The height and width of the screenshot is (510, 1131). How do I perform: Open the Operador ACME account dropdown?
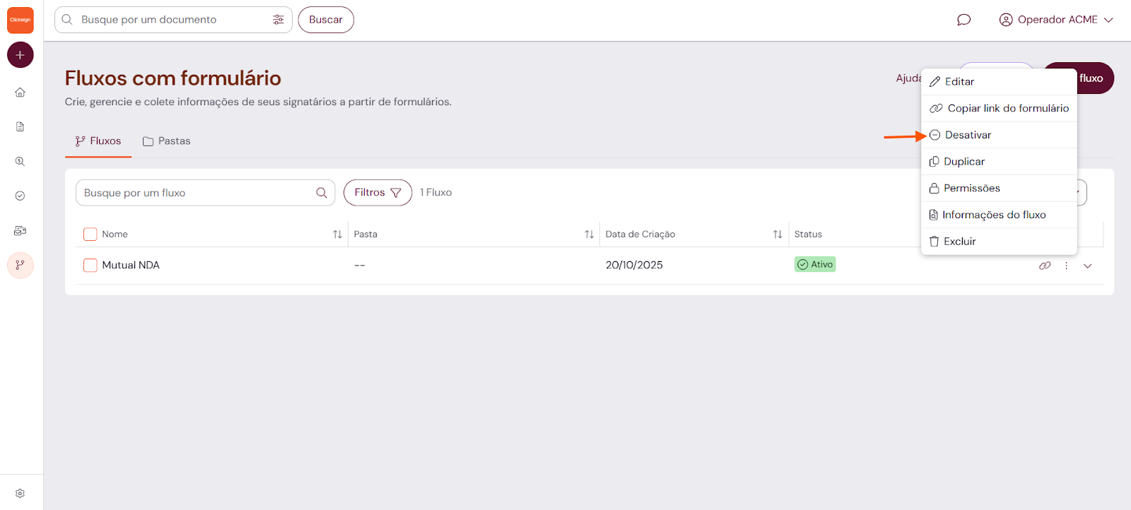click(x=1056, y=20)
